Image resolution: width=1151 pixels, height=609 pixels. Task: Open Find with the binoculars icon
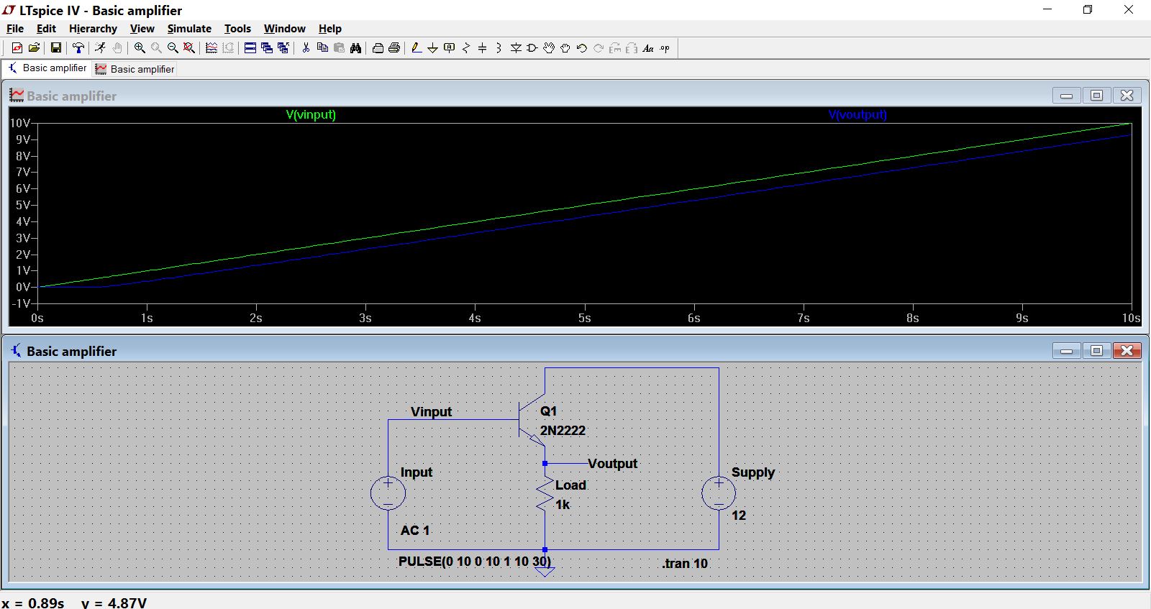355,48
